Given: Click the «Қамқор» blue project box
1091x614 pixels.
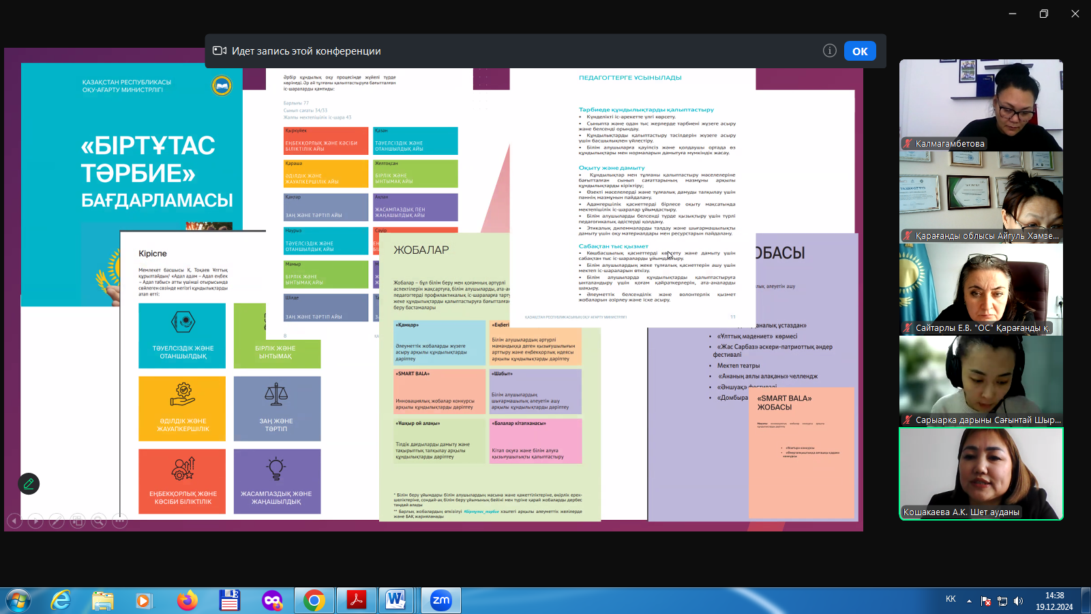Looking at the screenshot, I should click(440, 343).
